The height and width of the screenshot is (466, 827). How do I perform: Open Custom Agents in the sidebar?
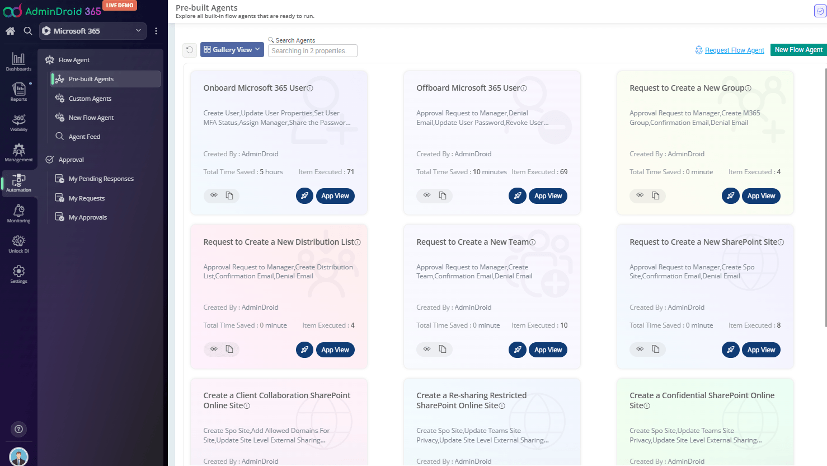[90, 99]
